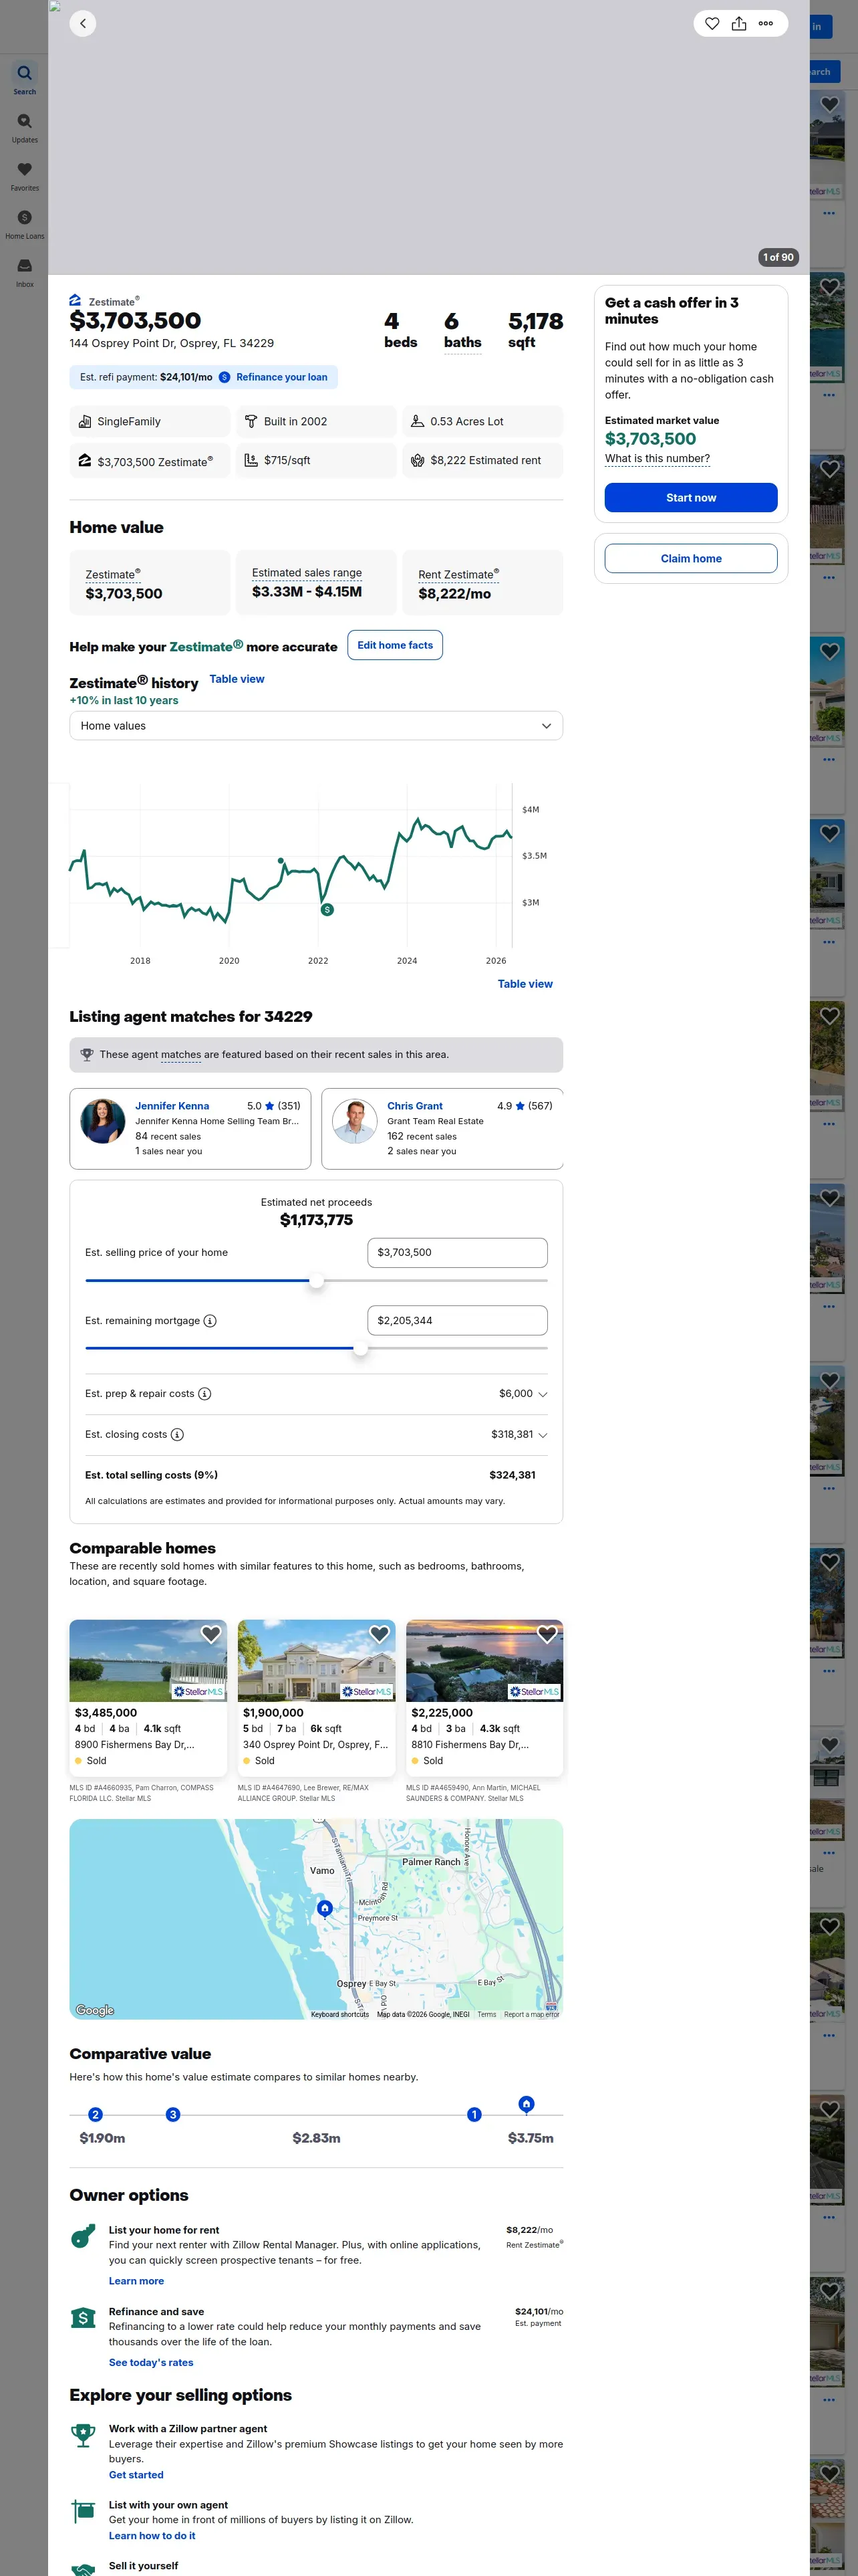Expand Est. prep & repair costs row
Viewport: 858px width, 2576px height.
[543, 1394]
